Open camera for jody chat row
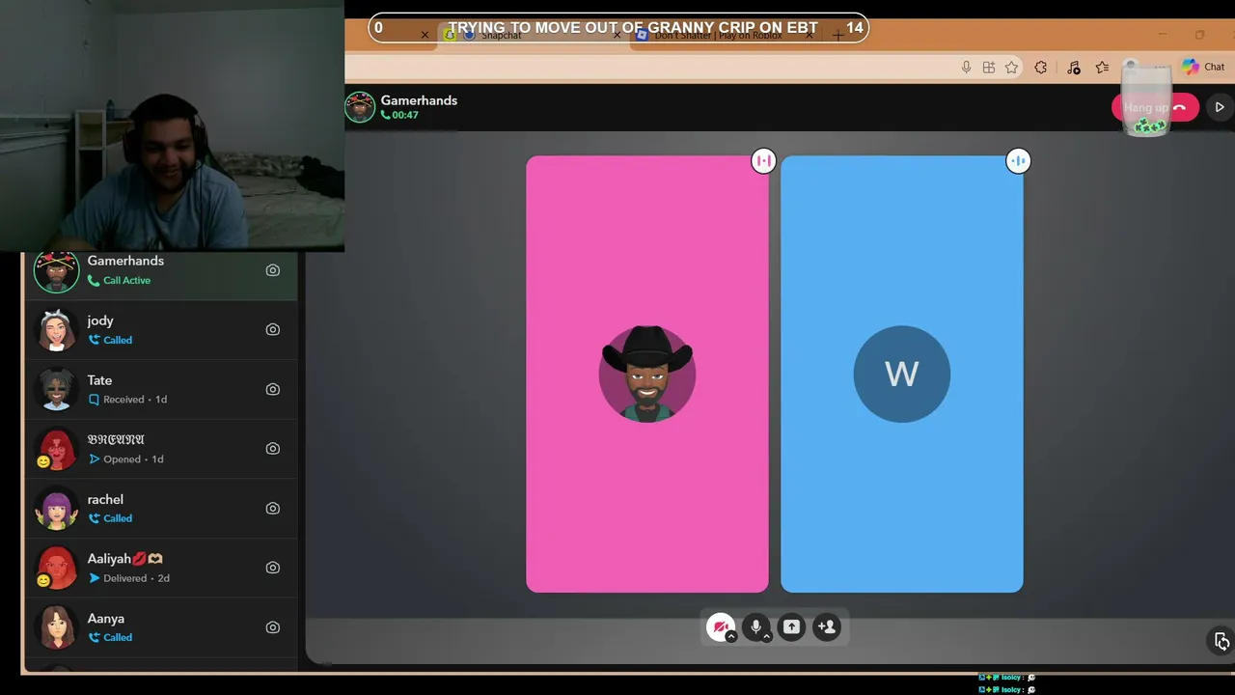The height and width of the screenshot is (695, 1235). click(273, 330)
